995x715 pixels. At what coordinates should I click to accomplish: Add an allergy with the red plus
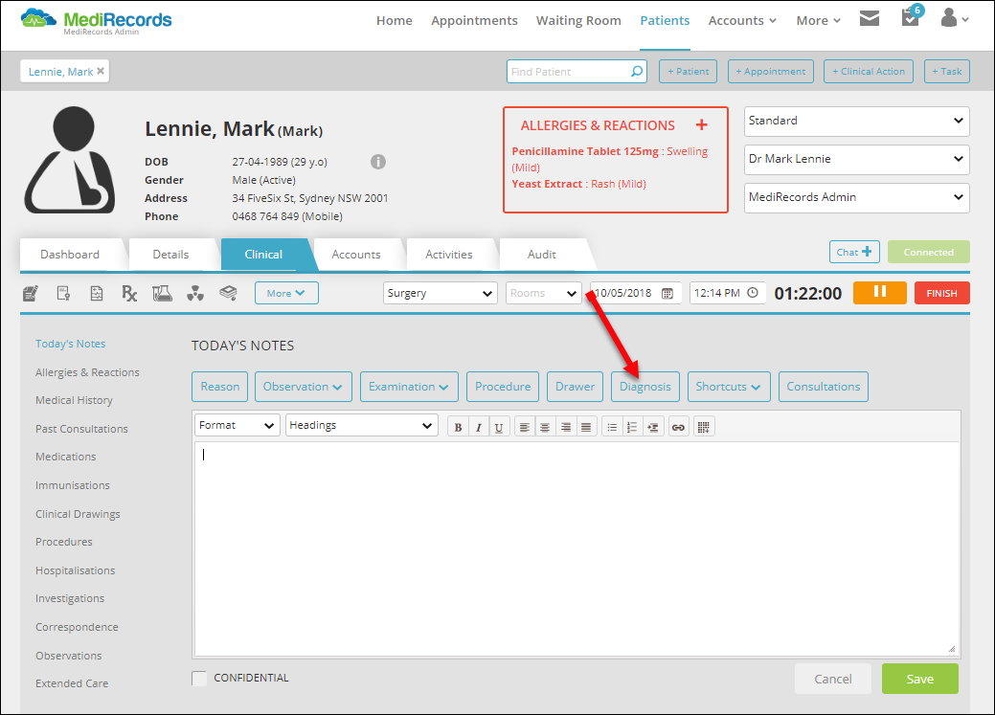(701, 125)
